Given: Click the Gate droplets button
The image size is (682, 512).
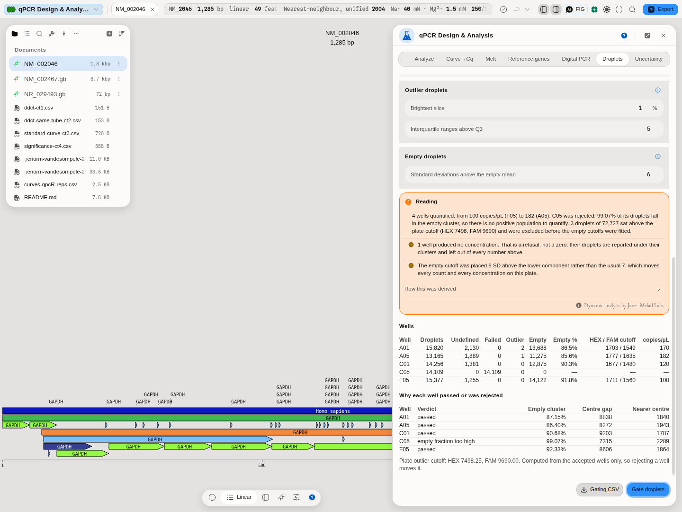Looking at the screenshot, I should click(648, 490).
